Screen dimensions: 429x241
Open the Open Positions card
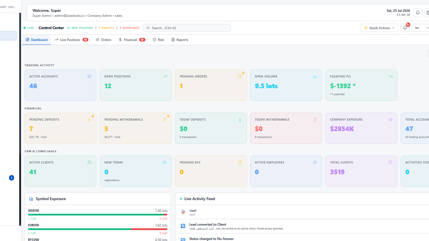[135, 85]
